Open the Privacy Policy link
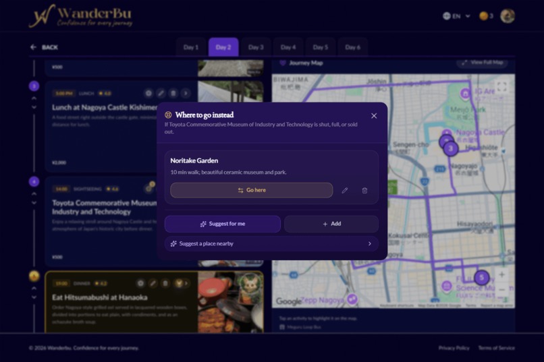The image size is (544, 362). pos(454,348)
